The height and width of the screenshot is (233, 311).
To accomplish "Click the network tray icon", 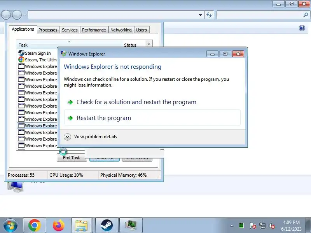I will tap(262, 226).
